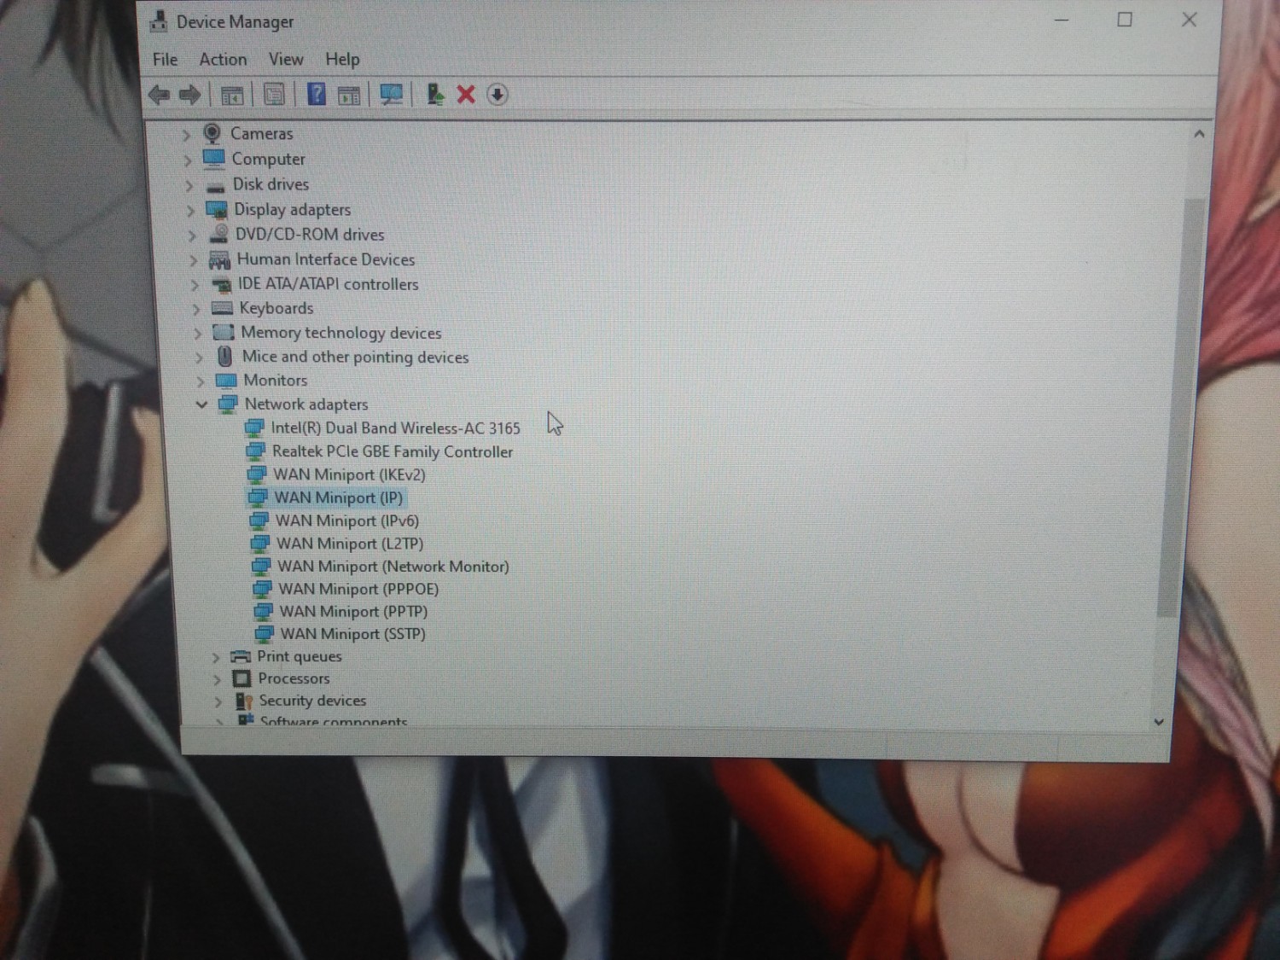Click the Intel Dual Band Wireless adapter icon
The height and width of the screenshot is (960, 1280).
254,428
